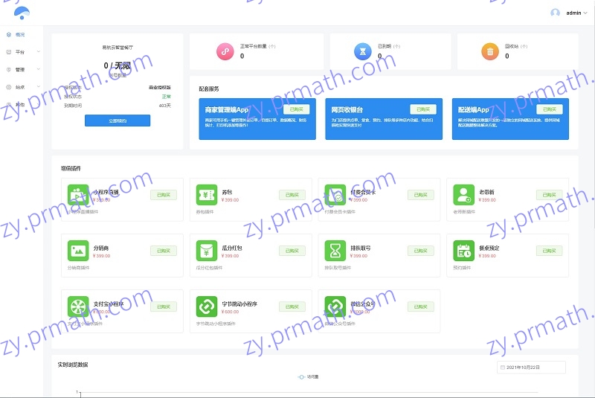This screenshot has height=398, width=595.
Task: Click the 支付宝小程序 plugin icon
Action: coord(78,306)
